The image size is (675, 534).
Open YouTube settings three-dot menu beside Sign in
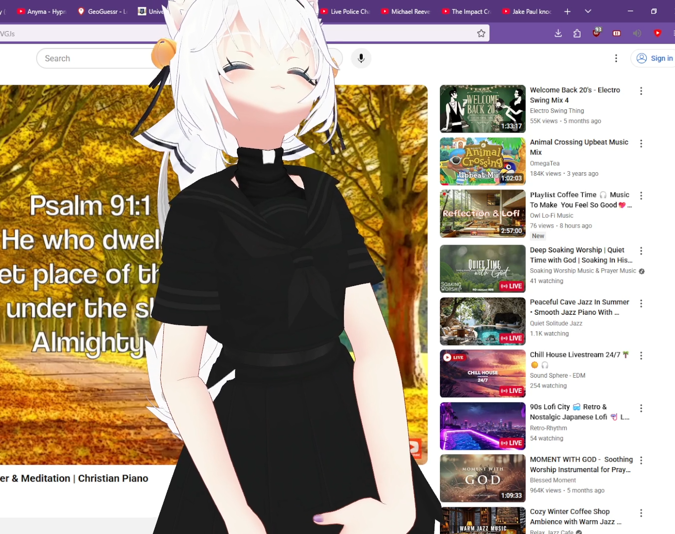[x=616, y=58]
